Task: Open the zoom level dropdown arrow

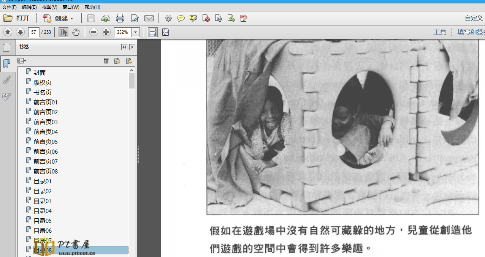Action: [136, 32]
